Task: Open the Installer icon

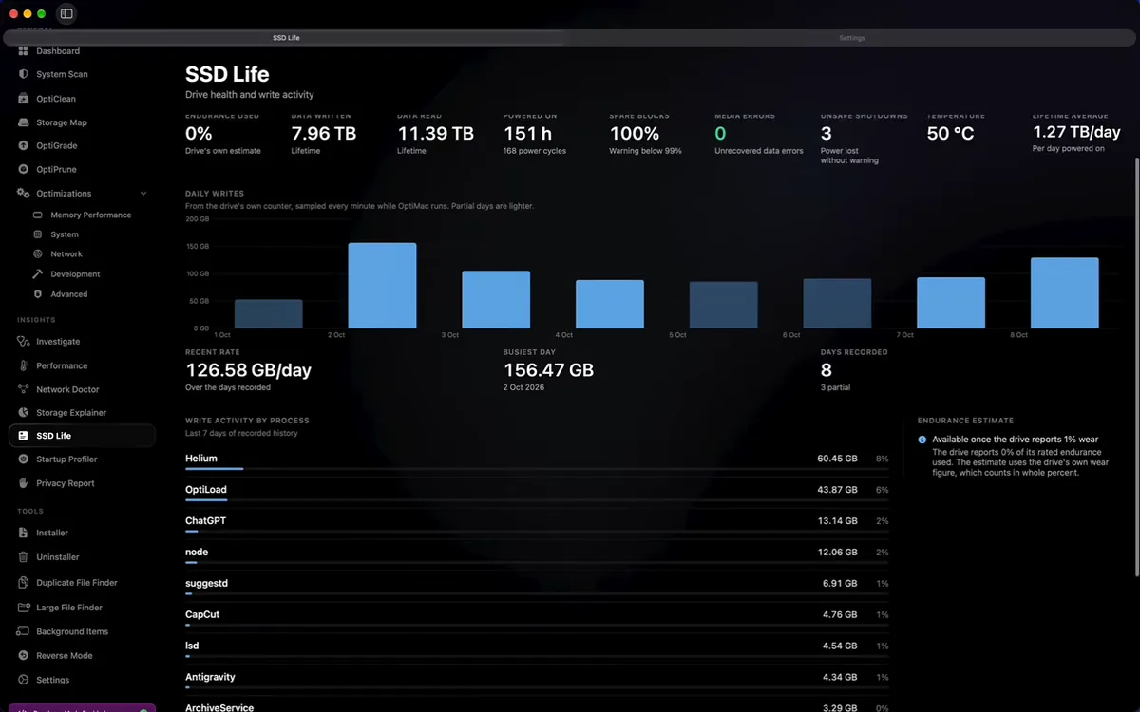Action: click(24, 534)
